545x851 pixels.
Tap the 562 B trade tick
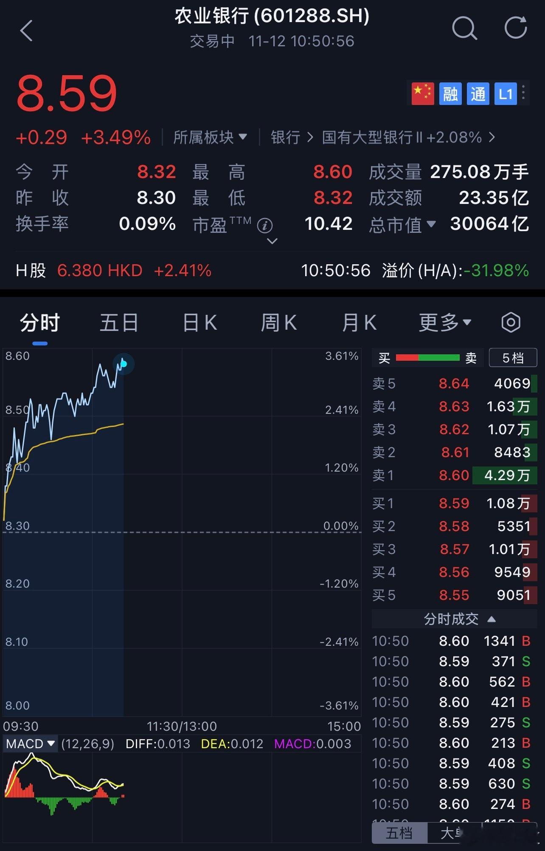(x=452, y=681)
